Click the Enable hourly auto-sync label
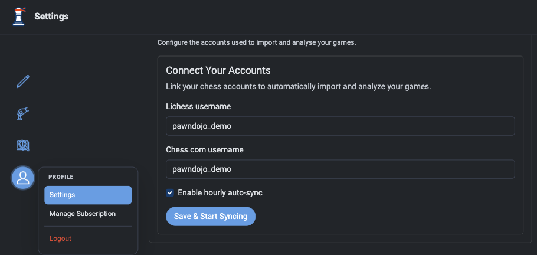 click(x=220, y=192)
